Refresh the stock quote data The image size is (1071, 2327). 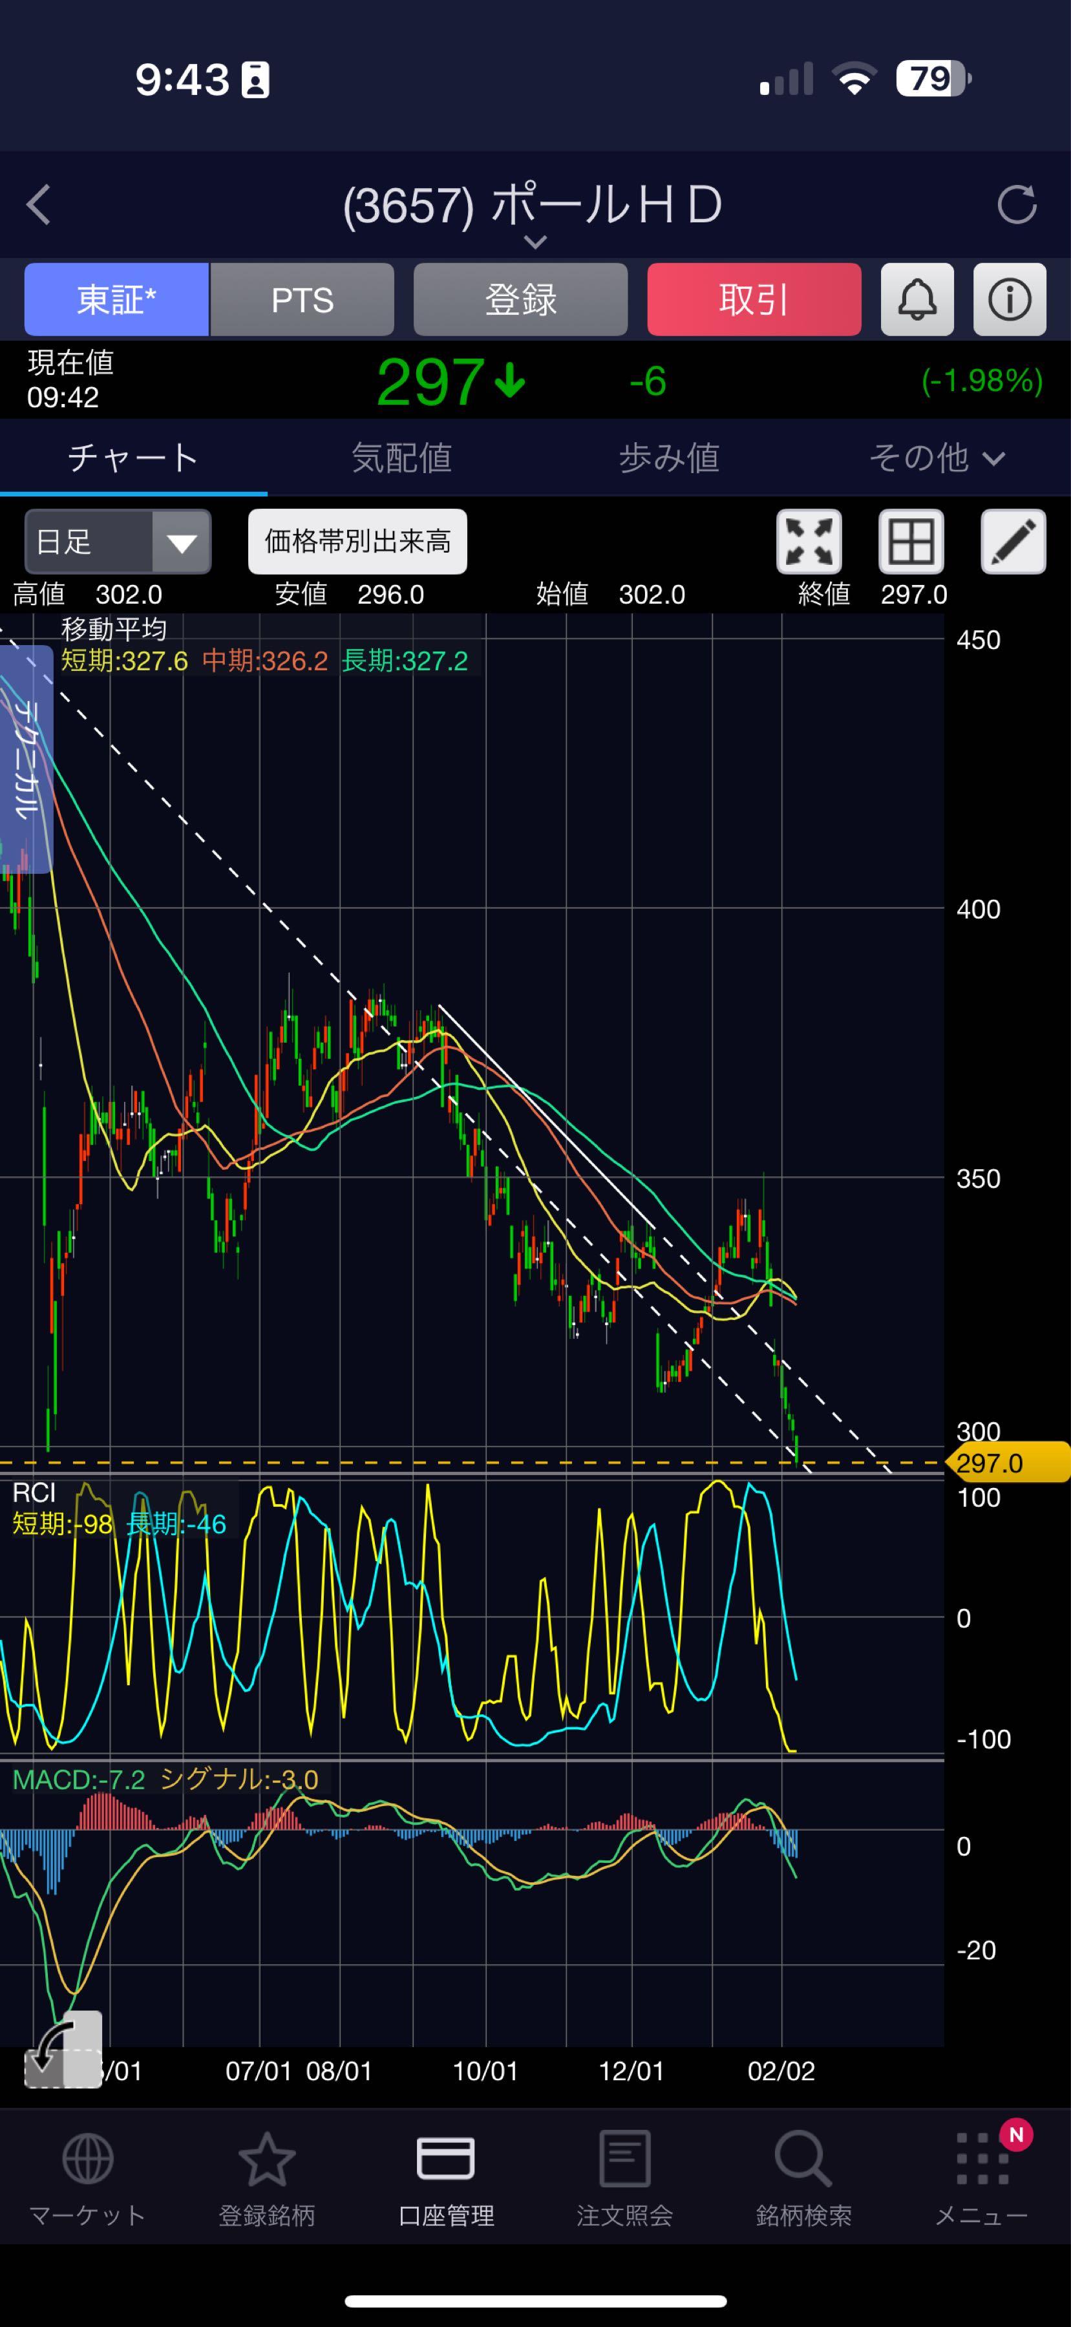click(x=1016, y=205)
